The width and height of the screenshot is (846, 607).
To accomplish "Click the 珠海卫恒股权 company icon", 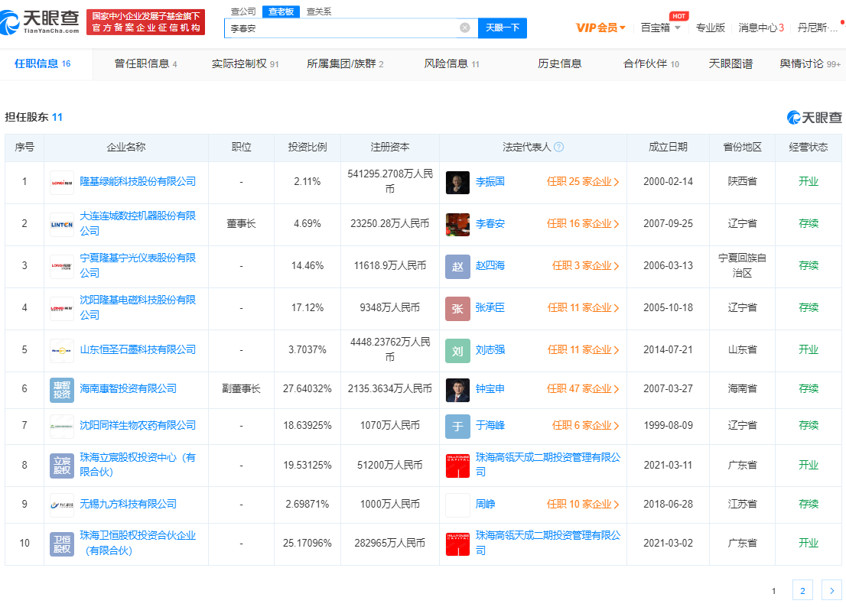I will (62, 543).
